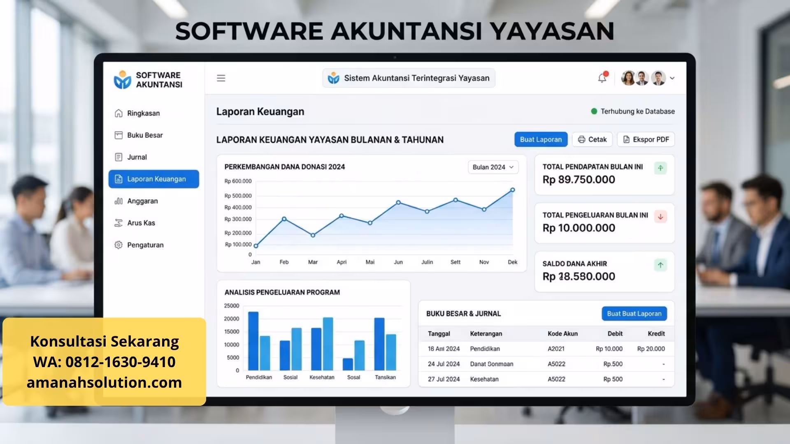
Task: Click the Anggaran bar chart icon
Action: pos(118,201)
